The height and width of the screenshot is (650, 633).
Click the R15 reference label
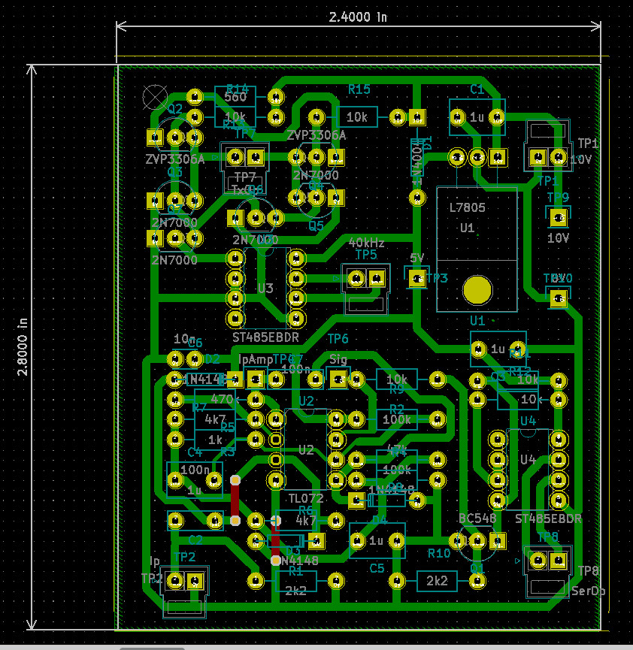359,89
